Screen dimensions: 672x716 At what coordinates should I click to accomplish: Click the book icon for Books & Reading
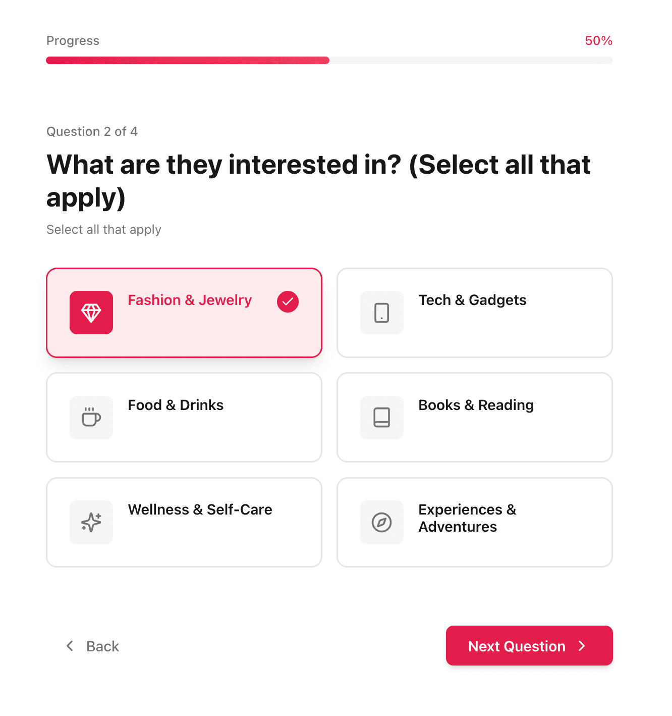click(x=382, y=418)
